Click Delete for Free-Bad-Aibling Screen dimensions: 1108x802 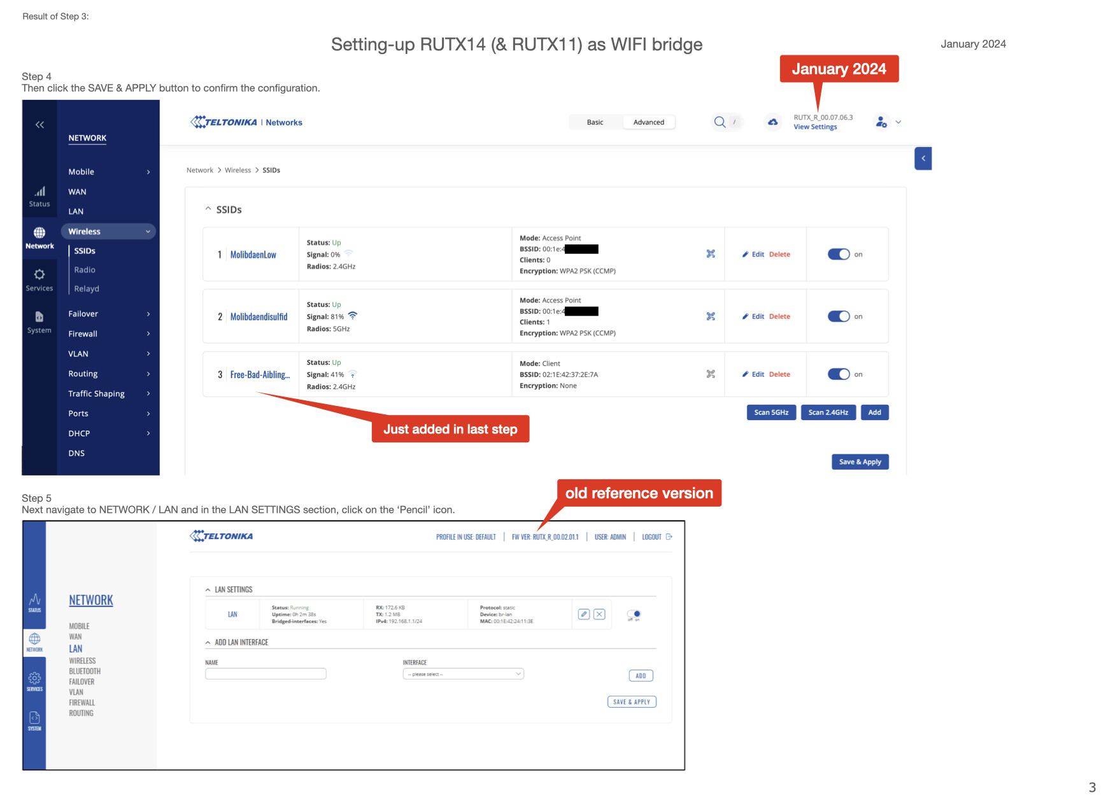point(779,374)
